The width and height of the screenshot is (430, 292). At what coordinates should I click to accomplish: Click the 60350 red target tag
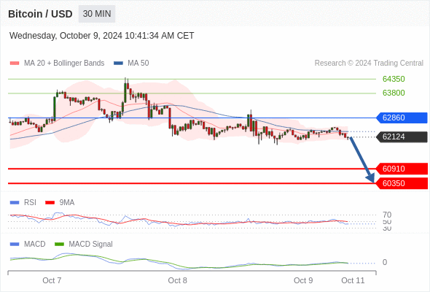402,183
